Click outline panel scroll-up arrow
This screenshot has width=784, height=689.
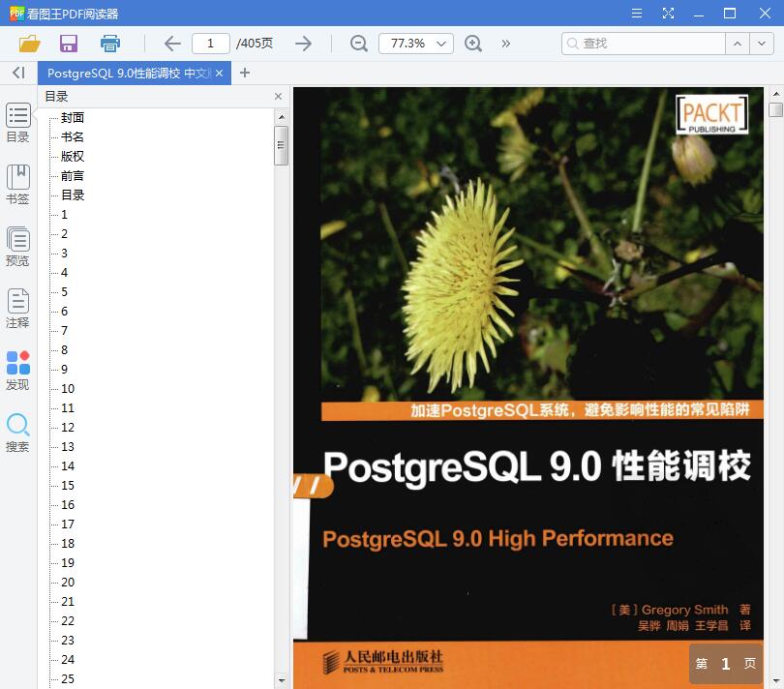tap(281, 117)
